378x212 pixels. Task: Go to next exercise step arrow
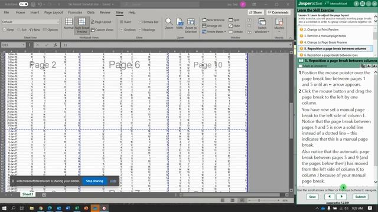341,197
